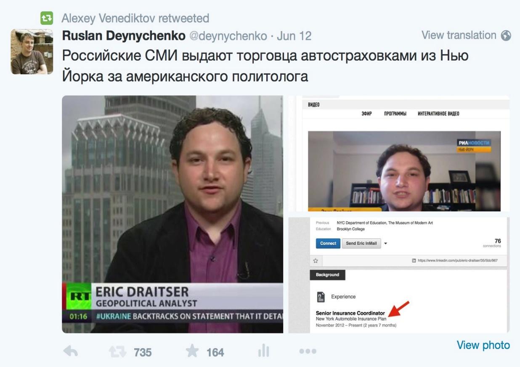This screenshot has width=520, height=367.
Task: Click the reply arrow icon
Action: [x=70, y=351]
